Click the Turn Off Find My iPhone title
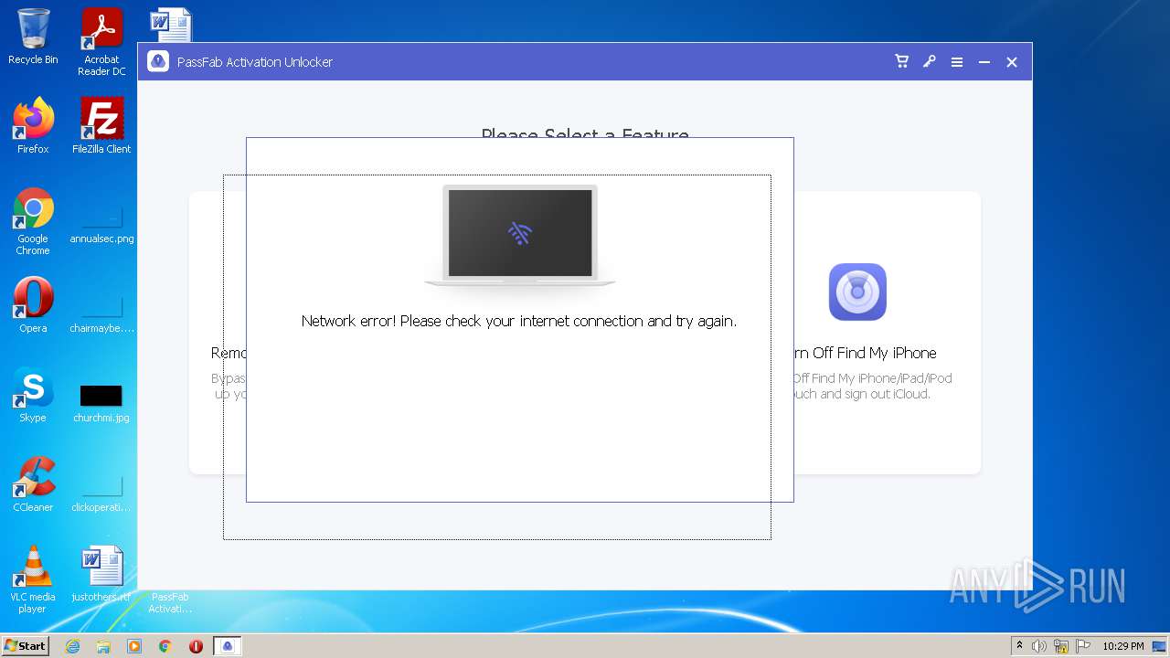The height and width of the screenshot is (658, 1170). coord(866,353)
